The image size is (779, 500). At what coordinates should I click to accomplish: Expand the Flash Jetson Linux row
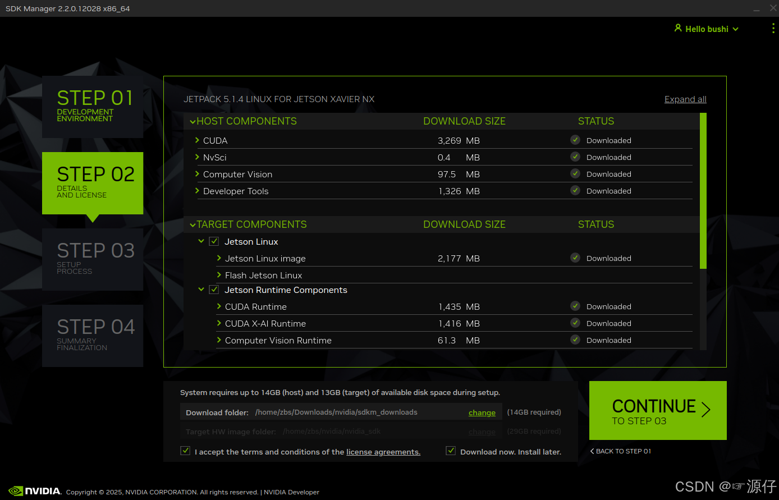[219, 275]
